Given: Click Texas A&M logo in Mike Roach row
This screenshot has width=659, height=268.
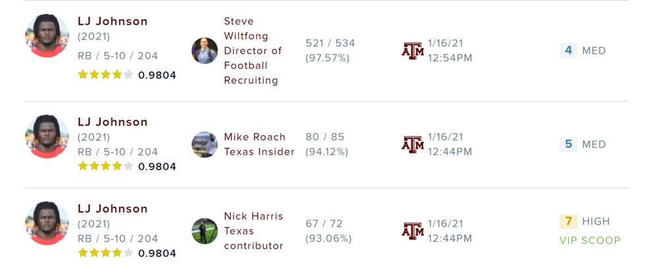Looking at the screenshot, I should pyautogui.click(x=413, y=144).
